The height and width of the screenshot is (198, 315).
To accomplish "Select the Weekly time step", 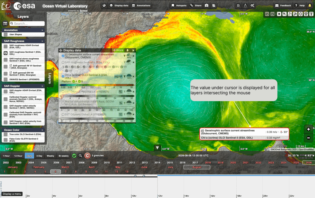I will click(50, 156).
